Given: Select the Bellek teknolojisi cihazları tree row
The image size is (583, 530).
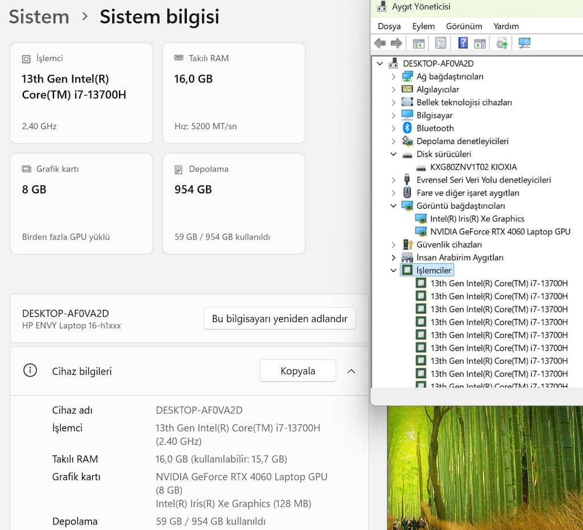Looking at the screenshot, I should click(464, 102).
